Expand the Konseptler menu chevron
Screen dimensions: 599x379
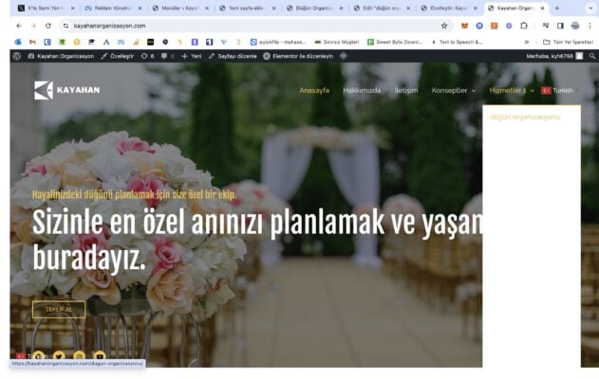[474, 91]
